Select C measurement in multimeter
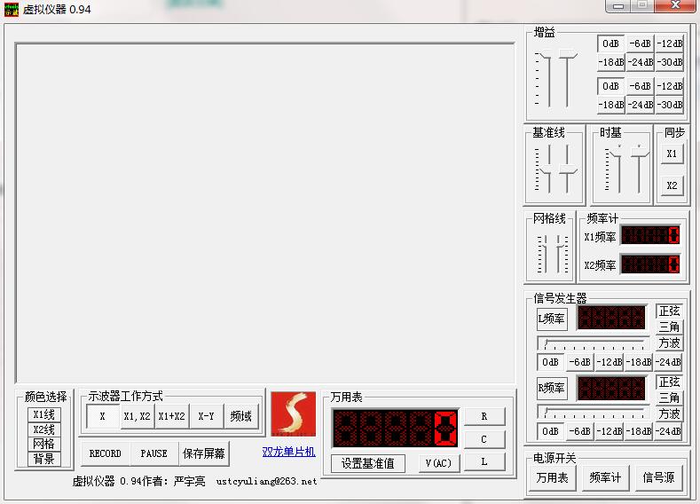The width and height of the screenshot is (700, 504). [x=484, y=439]
